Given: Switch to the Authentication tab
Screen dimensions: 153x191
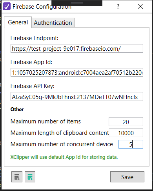Looking at the screenshot, I should (53, 23).
